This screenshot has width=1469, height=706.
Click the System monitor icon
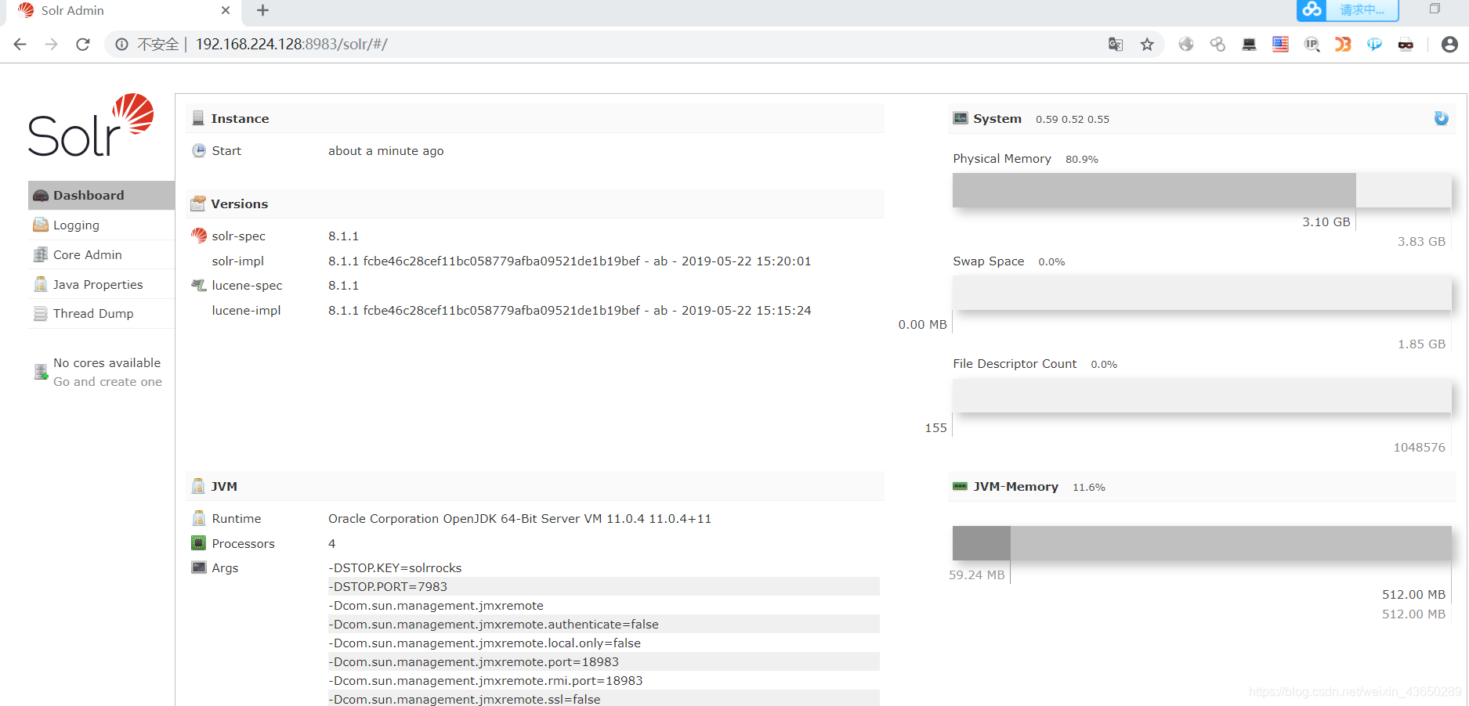tap(961, 118)
